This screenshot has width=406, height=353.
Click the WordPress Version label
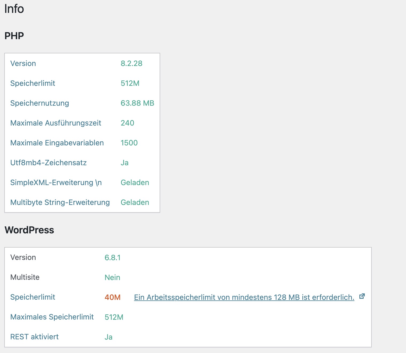tap(23, 258)
